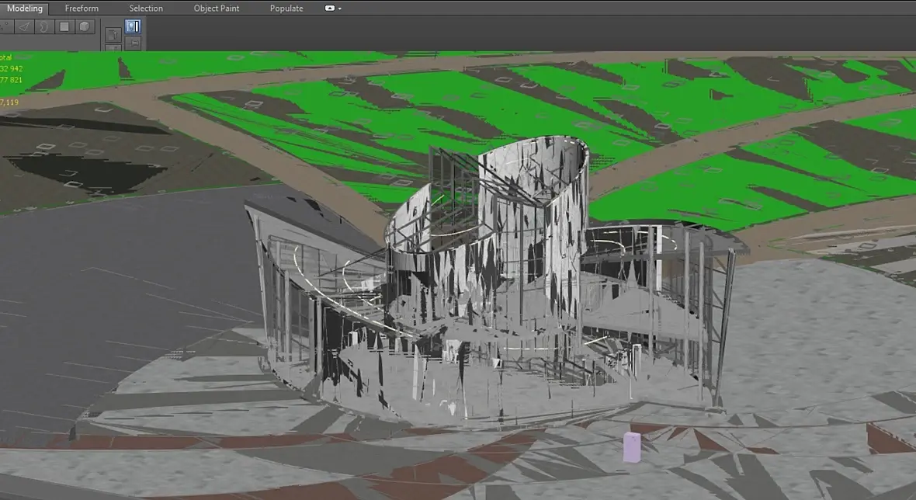Open the Modeling ribbon tab
Screen dimensions: 916x500
[24, 9]
